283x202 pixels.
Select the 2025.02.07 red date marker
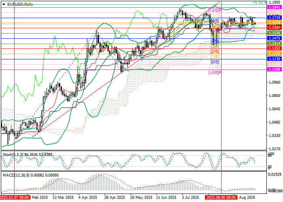pyautogui.click(x=14, y=198)
